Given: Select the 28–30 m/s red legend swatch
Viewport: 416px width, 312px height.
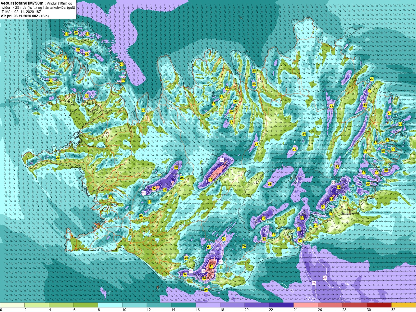Looking at the screenshot, I should click(x=355, y=305).
